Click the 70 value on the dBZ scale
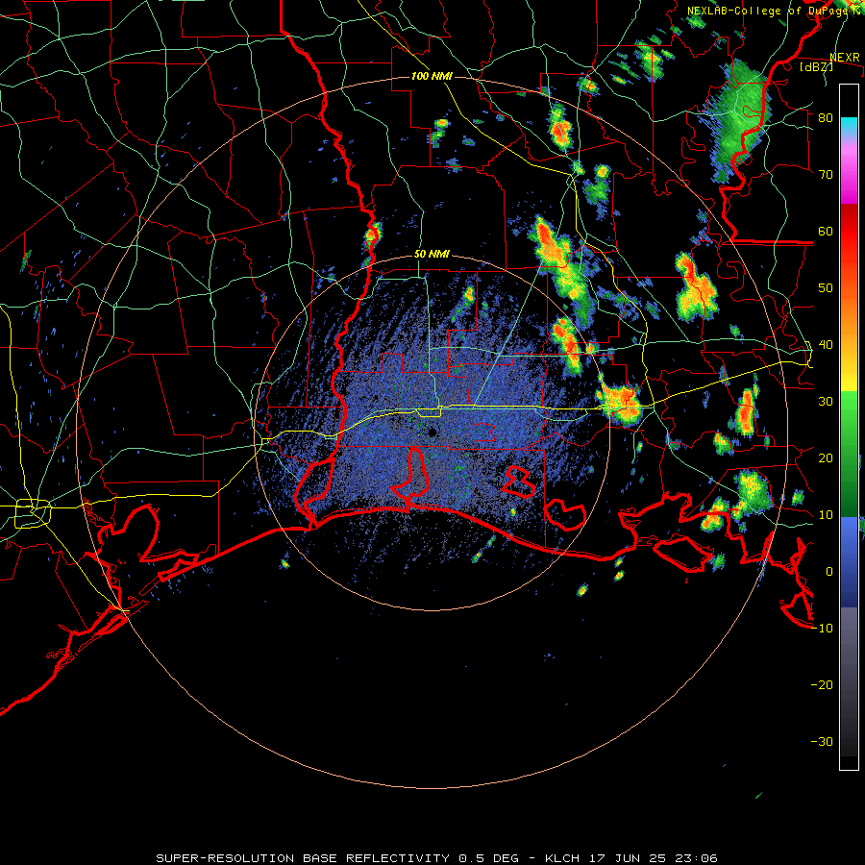Screen dimensions: 865x865 826,174
